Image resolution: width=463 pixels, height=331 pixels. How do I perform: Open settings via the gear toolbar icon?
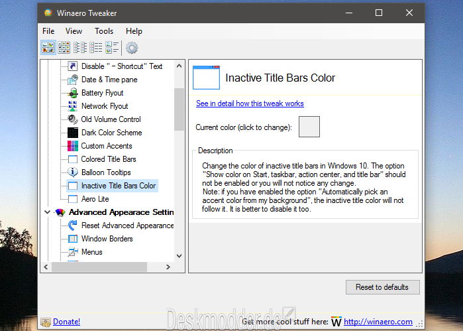(x=132, y=48)
